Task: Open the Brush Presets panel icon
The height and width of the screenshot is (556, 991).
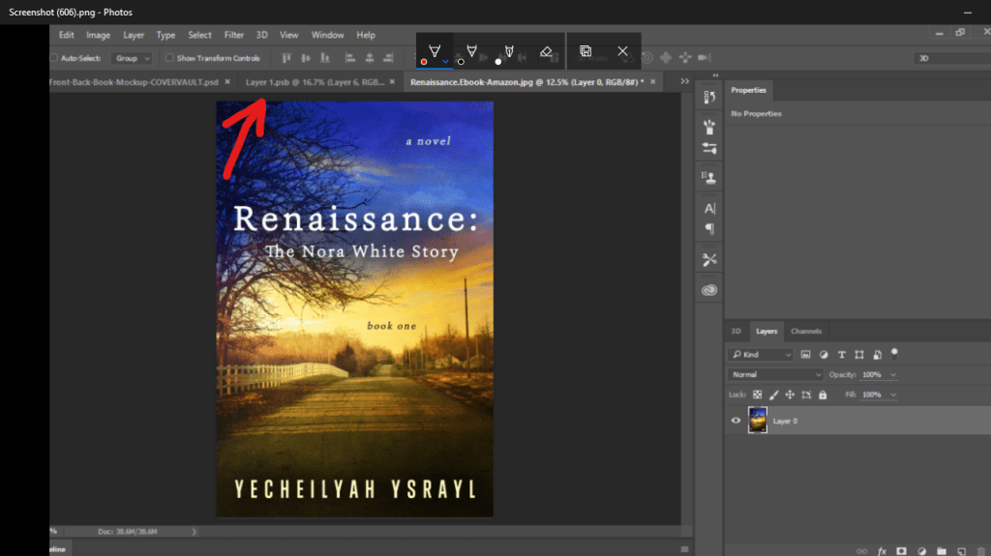Action: click(x=709, y=126)
